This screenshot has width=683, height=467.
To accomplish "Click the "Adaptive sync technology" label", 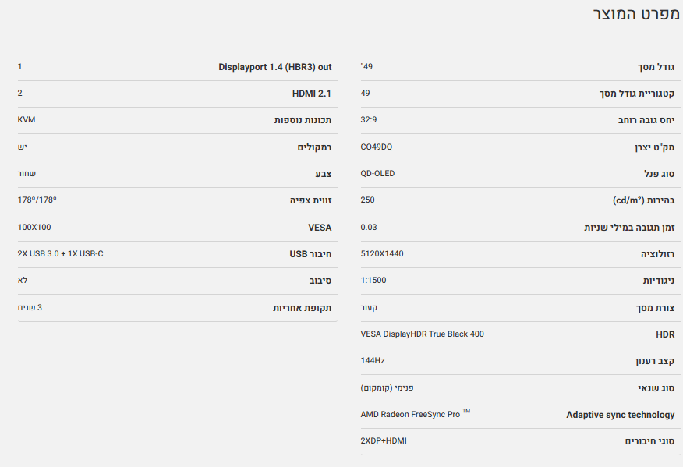I will tap(620, 415).
